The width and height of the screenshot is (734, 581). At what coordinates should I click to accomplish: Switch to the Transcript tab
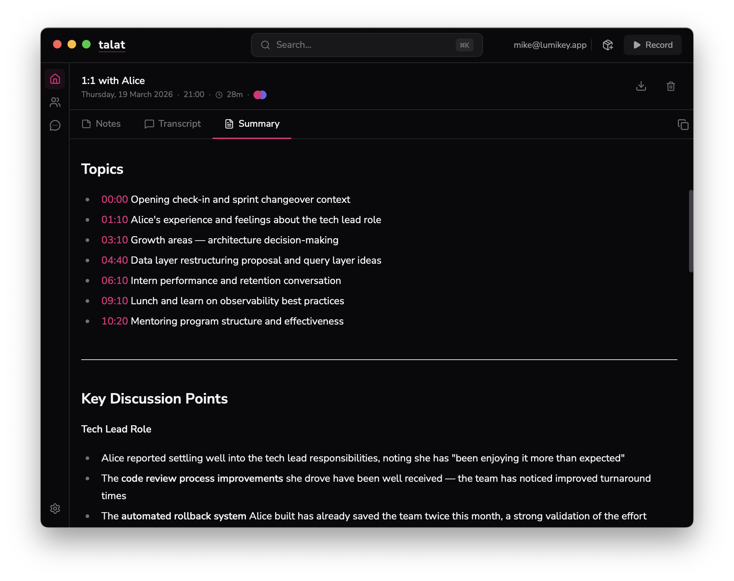pos(179,124)
